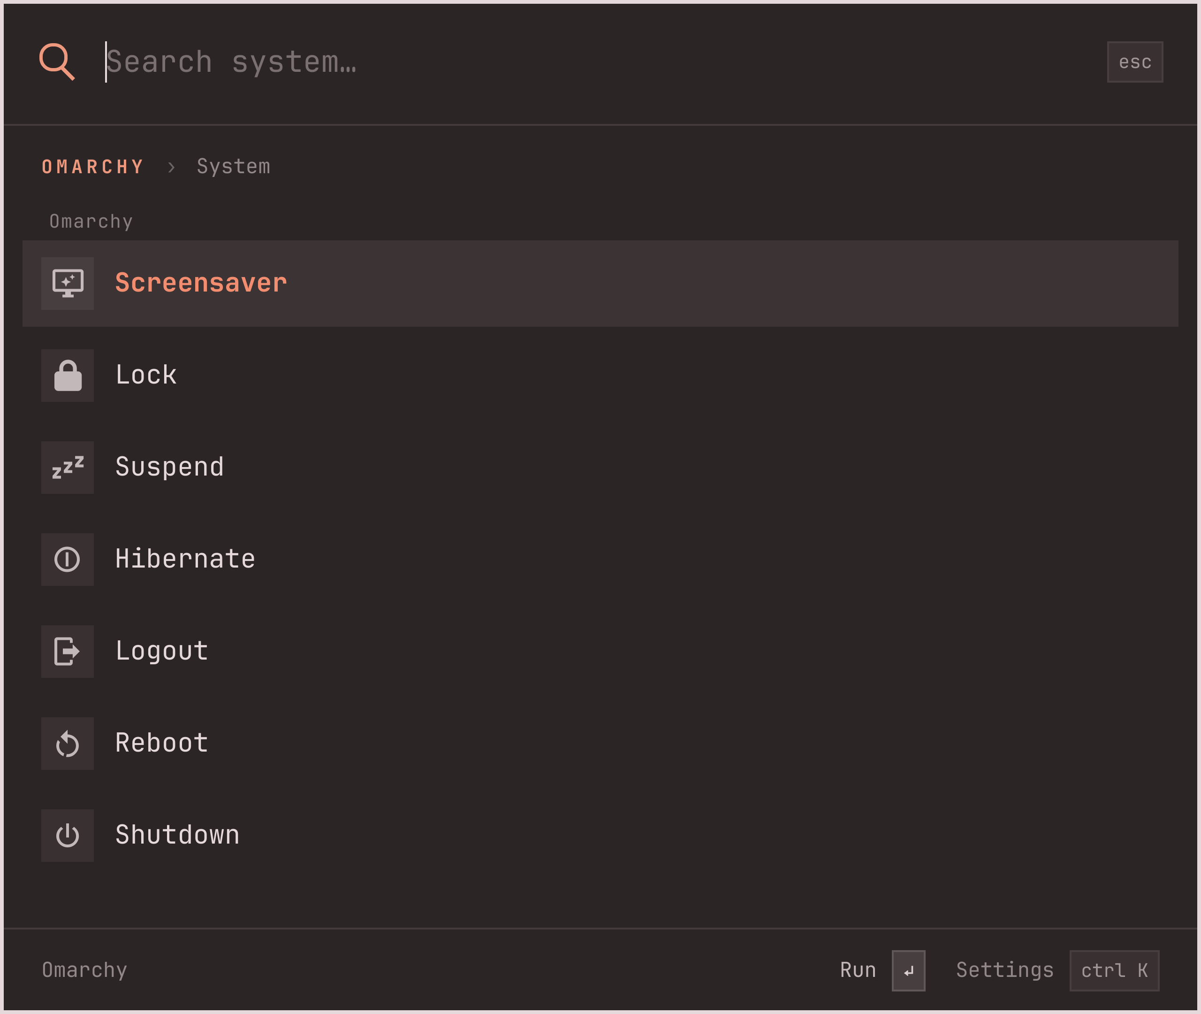Select the Shutdown entry
Viewport: 1201px width, 1014px height.
(x=600, y=835)
